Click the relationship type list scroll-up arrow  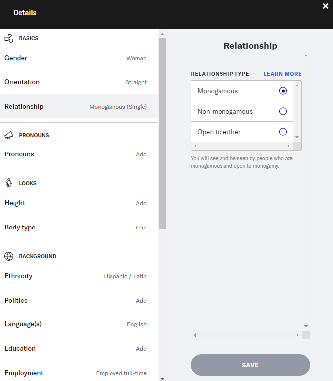point(297,85)
